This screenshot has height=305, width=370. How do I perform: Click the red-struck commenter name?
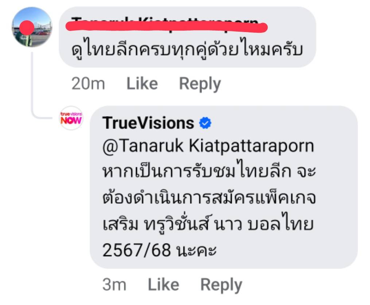(x=166, y=24)
